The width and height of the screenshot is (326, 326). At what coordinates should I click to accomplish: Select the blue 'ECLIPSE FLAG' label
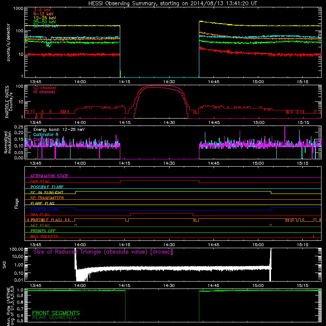click(x=44, y=209)
